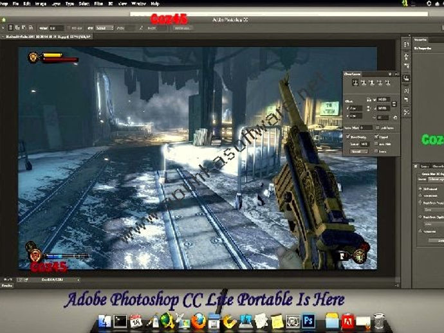The height and width of the screenshot is (333, 444).
Task: Open the Calendar icon in the dock
Action: pyautogui.click(x=136, y=321)
